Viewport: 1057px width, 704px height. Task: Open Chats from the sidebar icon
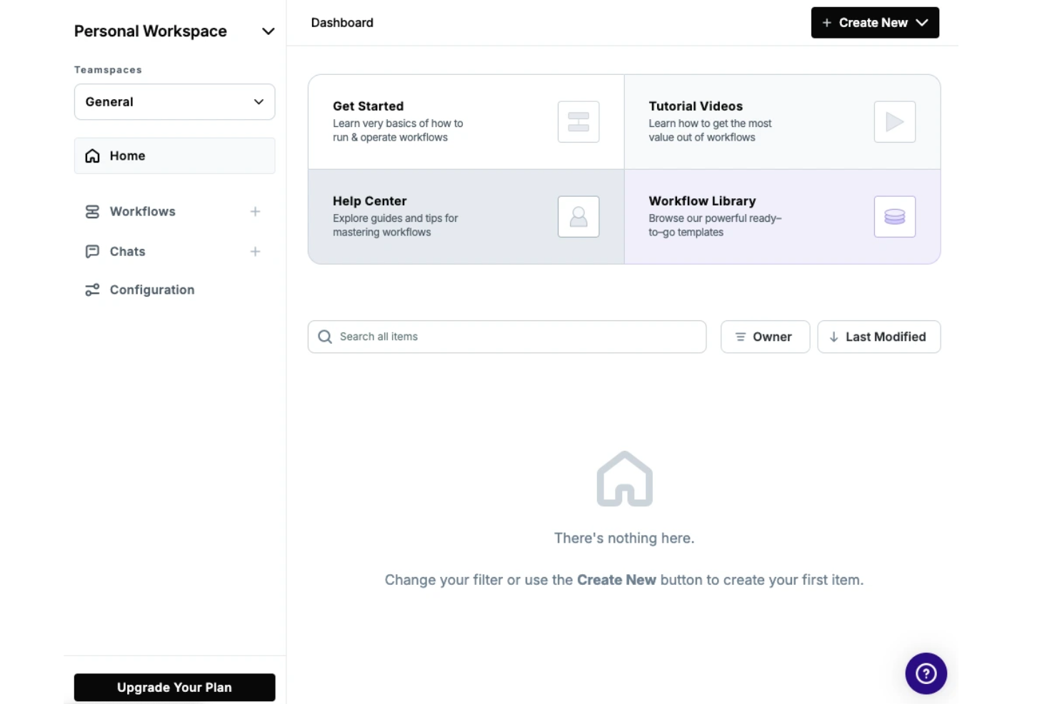pos(92,251)
